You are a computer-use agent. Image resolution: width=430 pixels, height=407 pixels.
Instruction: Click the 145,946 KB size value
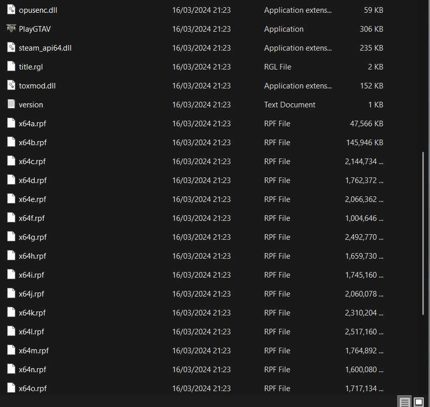pos(364,143)
